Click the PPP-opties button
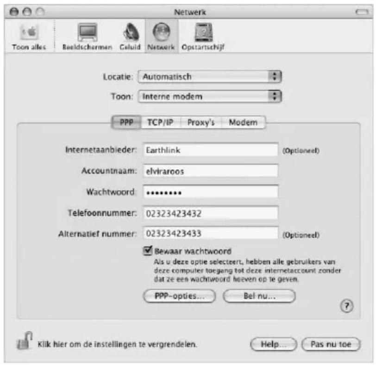 (x=179, y=296)
